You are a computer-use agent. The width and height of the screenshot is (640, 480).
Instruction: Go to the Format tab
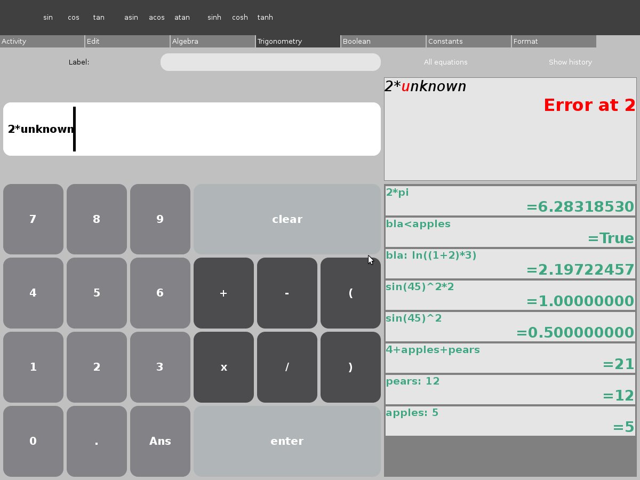tap(554, 41)
